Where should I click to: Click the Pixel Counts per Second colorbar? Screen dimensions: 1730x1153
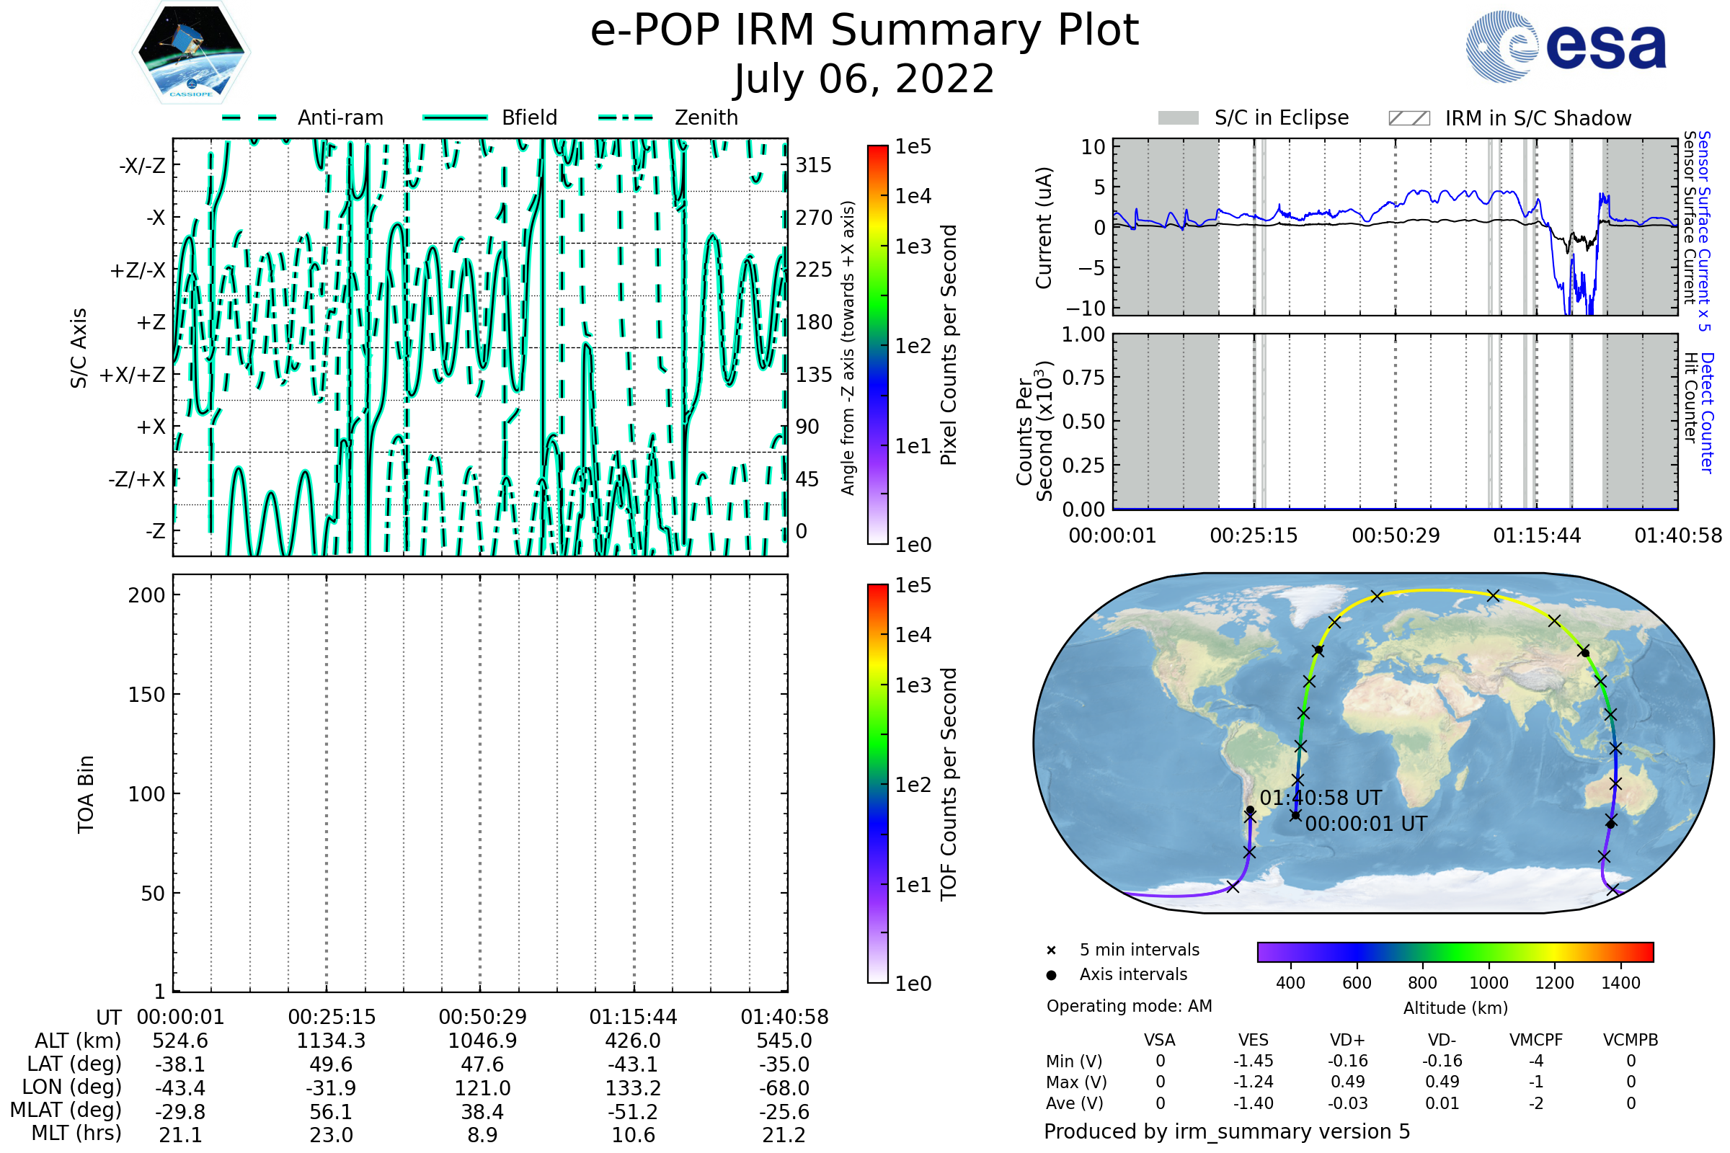click(x=877, y=345)
